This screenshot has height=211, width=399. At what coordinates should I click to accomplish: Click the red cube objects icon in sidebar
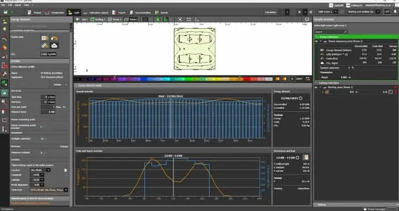click(x=4, y=48)
